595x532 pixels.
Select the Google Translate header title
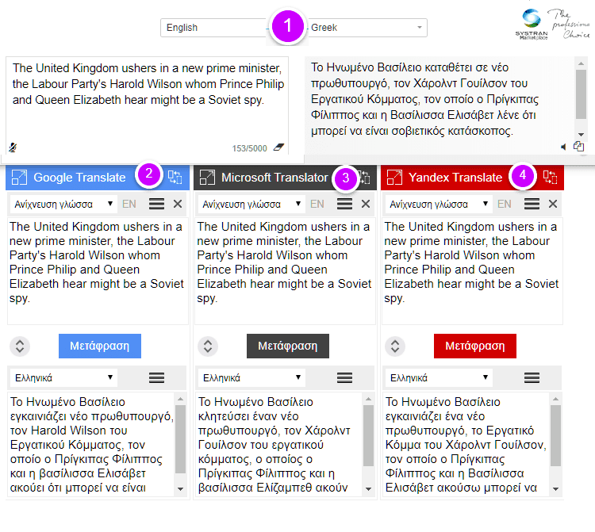click(79, 177)
